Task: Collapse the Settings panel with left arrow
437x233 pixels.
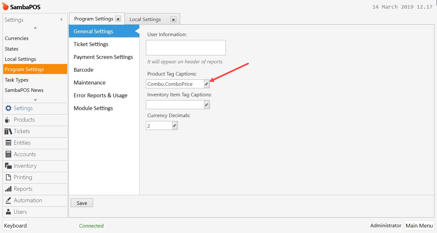Action: click(x=61, y=19)
